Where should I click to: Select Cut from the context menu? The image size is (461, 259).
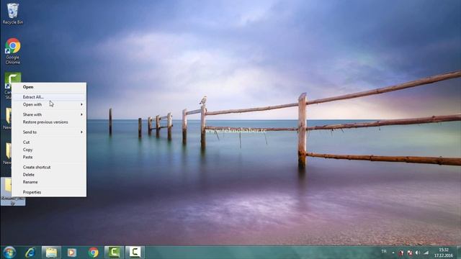49,142
